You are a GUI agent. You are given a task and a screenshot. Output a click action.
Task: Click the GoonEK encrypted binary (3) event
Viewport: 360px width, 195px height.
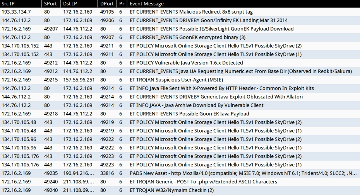187,37
